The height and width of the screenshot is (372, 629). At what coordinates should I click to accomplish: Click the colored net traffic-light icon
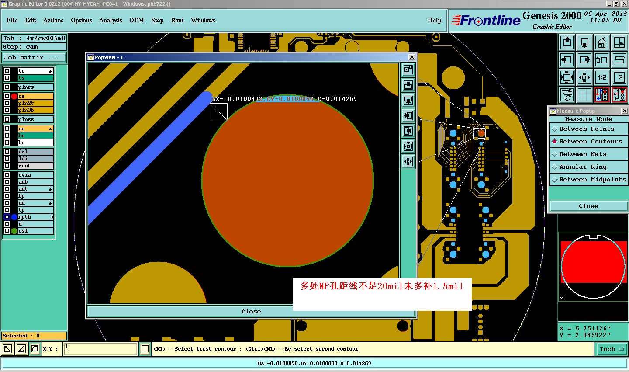(602, 94)
